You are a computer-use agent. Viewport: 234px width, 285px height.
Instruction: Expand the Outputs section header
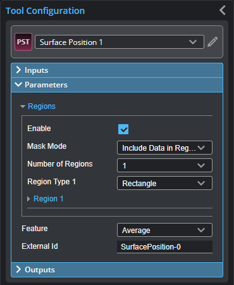[117, 270]
